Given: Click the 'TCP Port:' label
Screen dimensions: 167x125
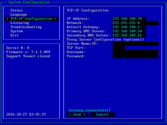Looking at the screenshot, I should pos(76,48).
